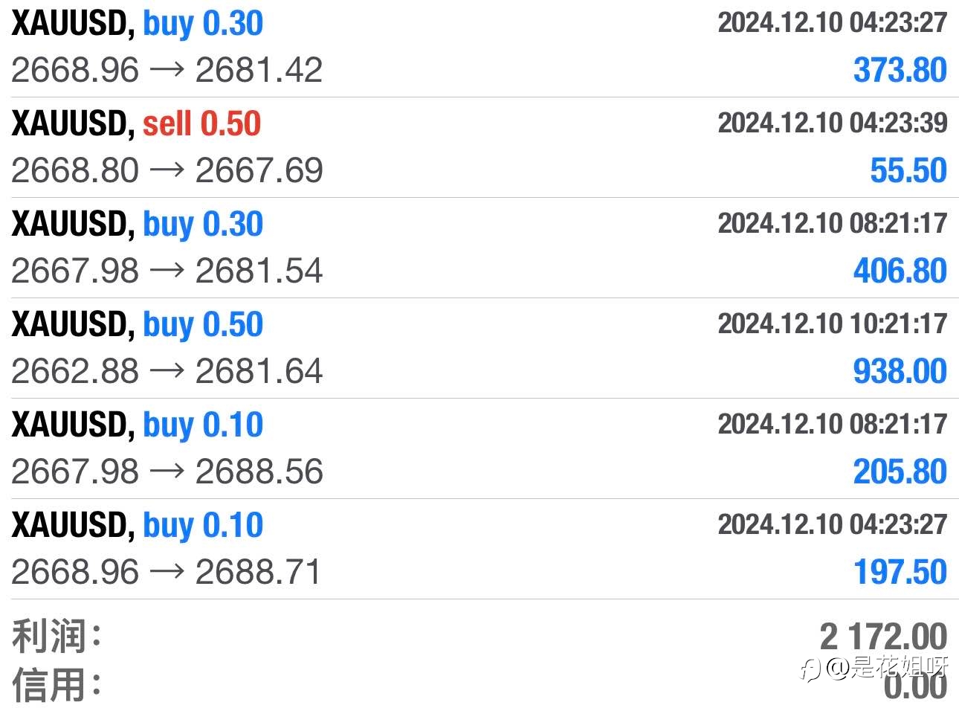Viewport: 959px width, 708px height.
Task: Tap the 2 172.00 total profit value
Action: tap(883, 637)
